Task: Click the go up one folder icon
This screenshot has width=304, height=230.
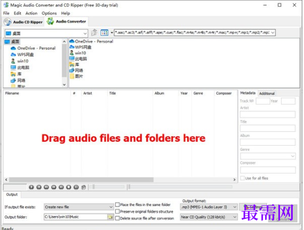Action: 94,32
